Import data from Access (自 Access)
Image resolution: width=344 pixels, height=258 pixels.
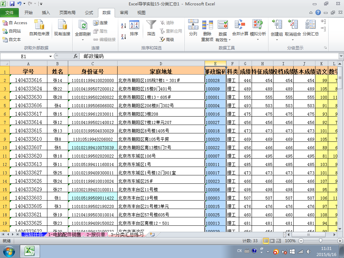pyautogui.click(x=15, y=23)
